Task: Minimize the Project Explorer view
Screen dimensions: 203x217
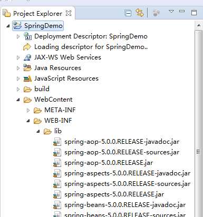Action: click(182, 11)
